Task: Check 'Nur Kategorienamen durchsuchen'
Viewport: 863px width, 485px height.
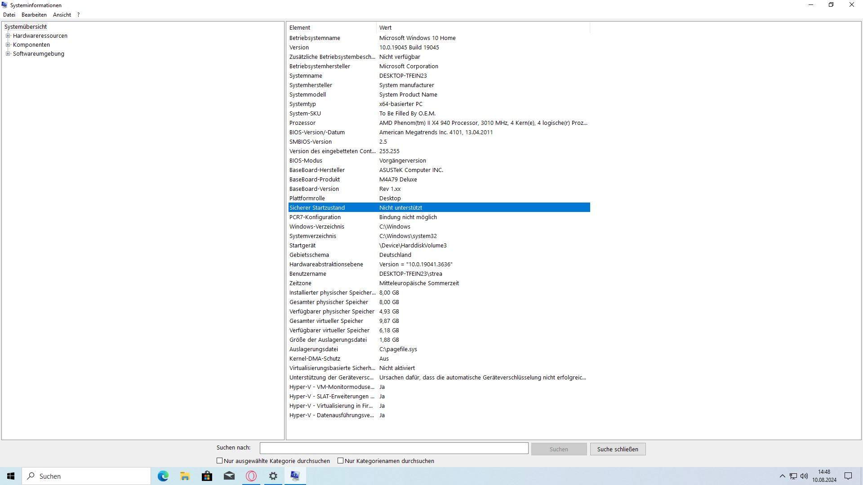Action: point(341,460)
